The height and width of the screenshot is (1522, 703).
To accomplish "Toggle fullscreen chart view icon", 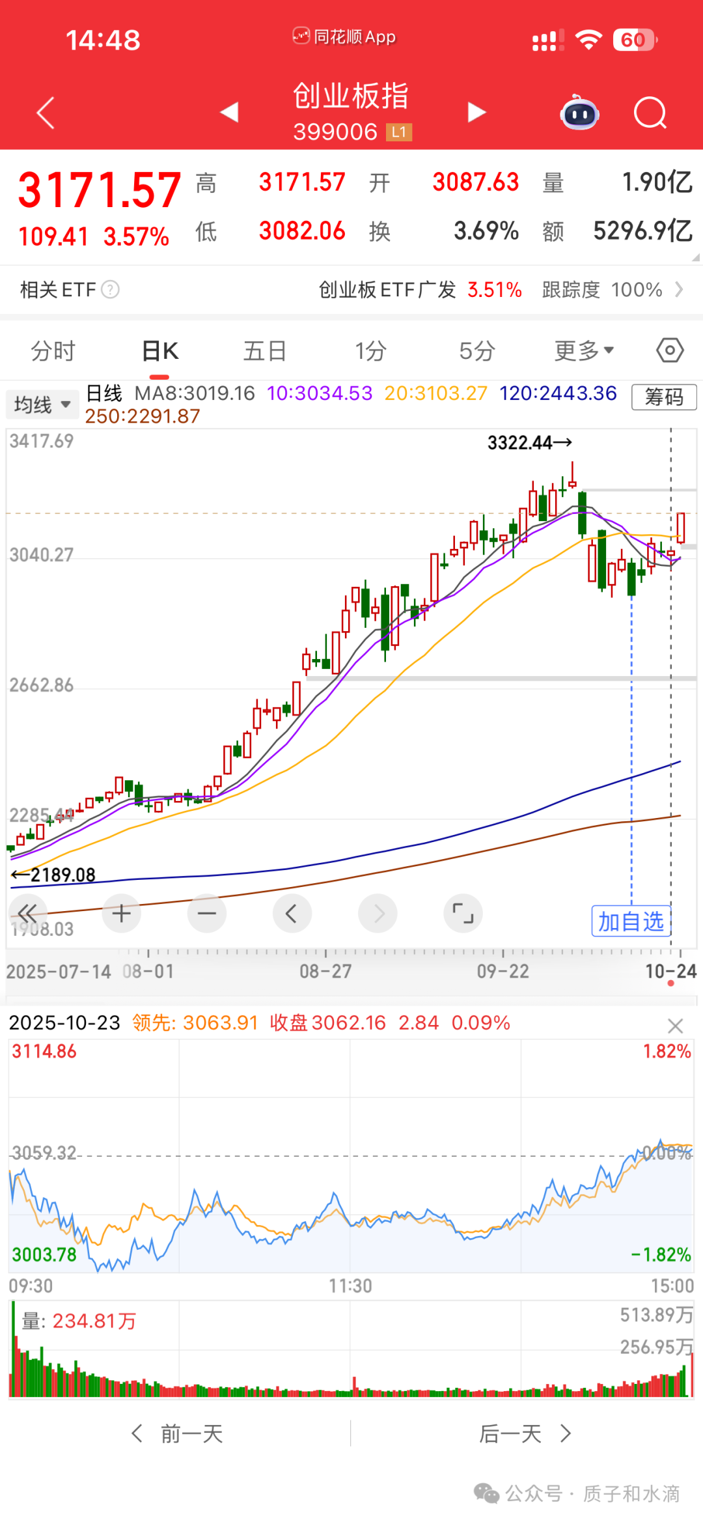I will click(x=463, y=914).
